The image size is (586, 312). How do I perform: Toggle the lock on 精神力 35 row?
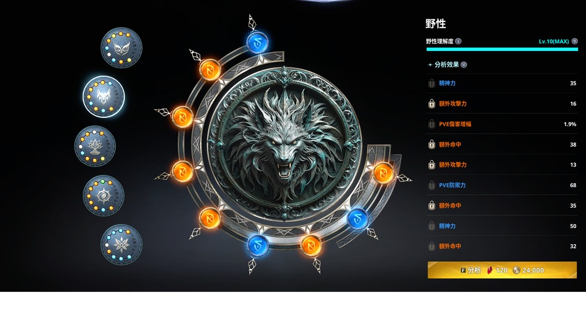[x=431, y=83]
